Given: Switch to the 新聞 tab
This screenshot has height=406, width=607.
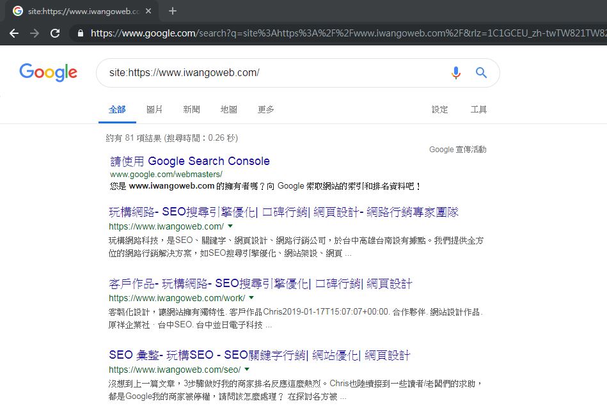Looking at the screenshot, I should click(192, 110).
